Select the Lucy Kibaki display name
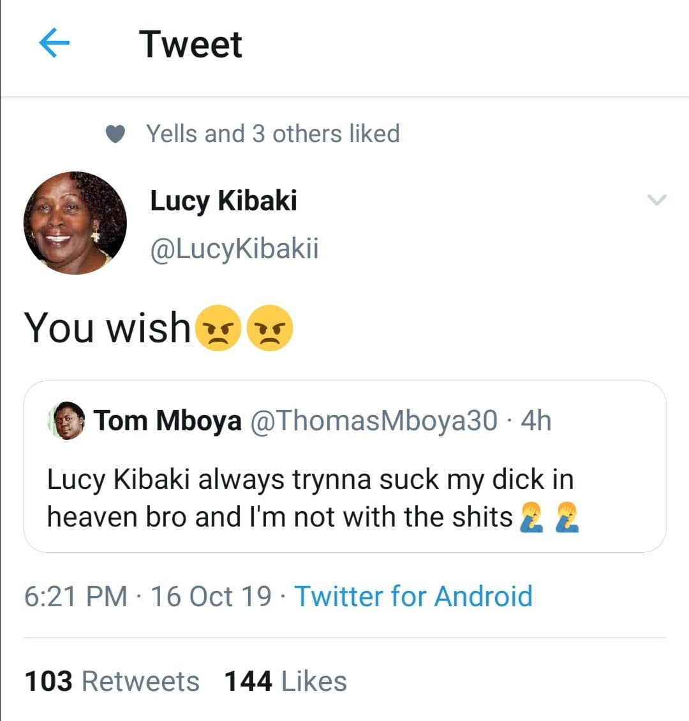This screenshot has height=721, width=689. pyautogui.click(x=223, y=200)
